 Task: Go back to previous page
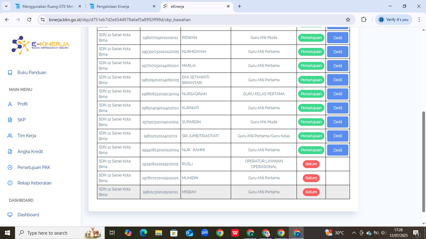point(7,20)
